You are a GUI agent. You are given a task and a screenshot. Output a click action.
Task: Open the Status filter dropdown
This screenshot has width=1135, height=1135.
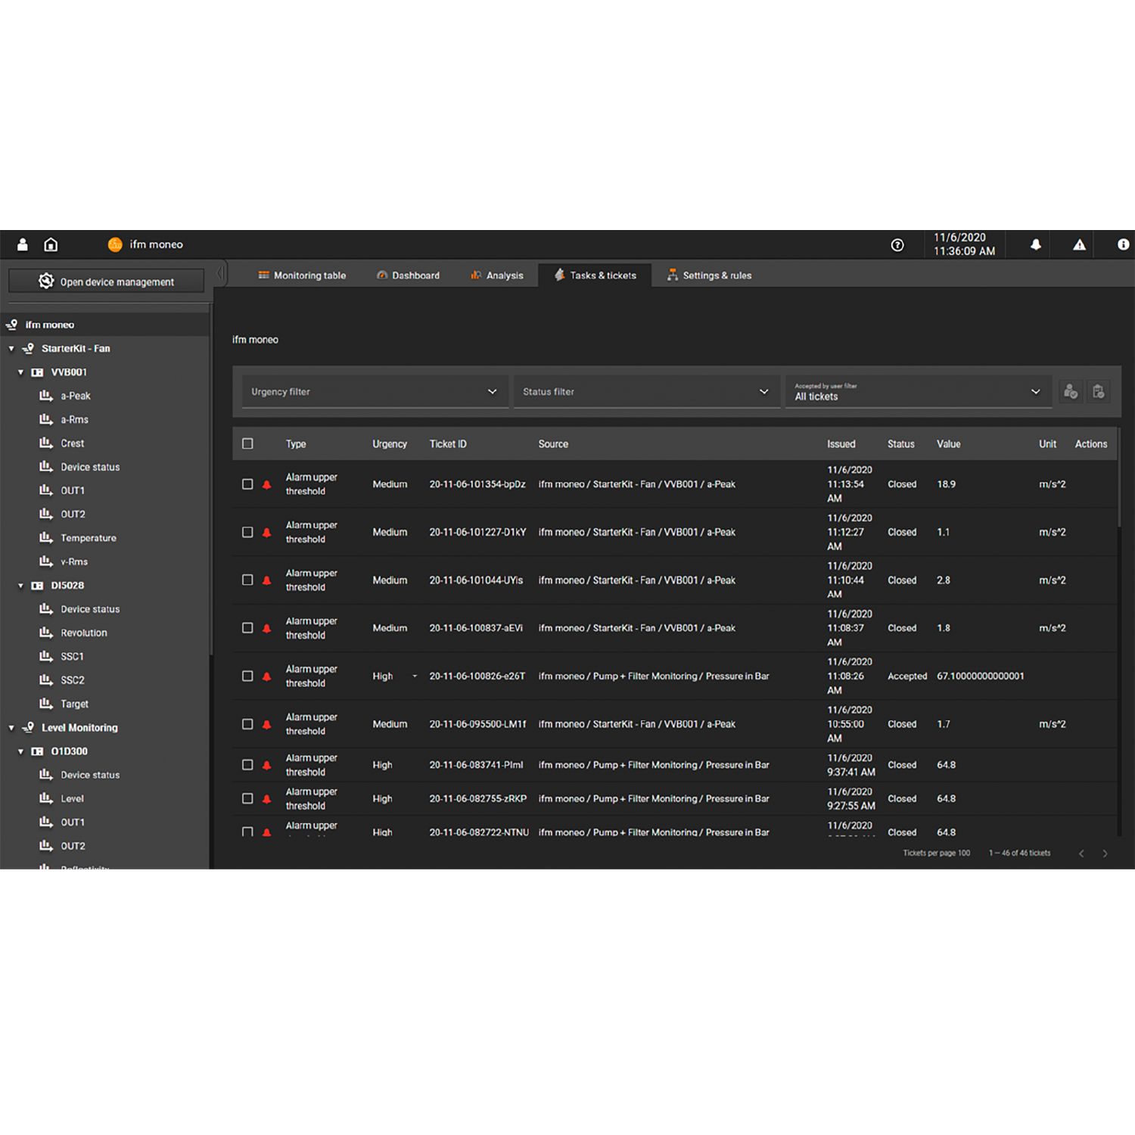click(646, 392)
